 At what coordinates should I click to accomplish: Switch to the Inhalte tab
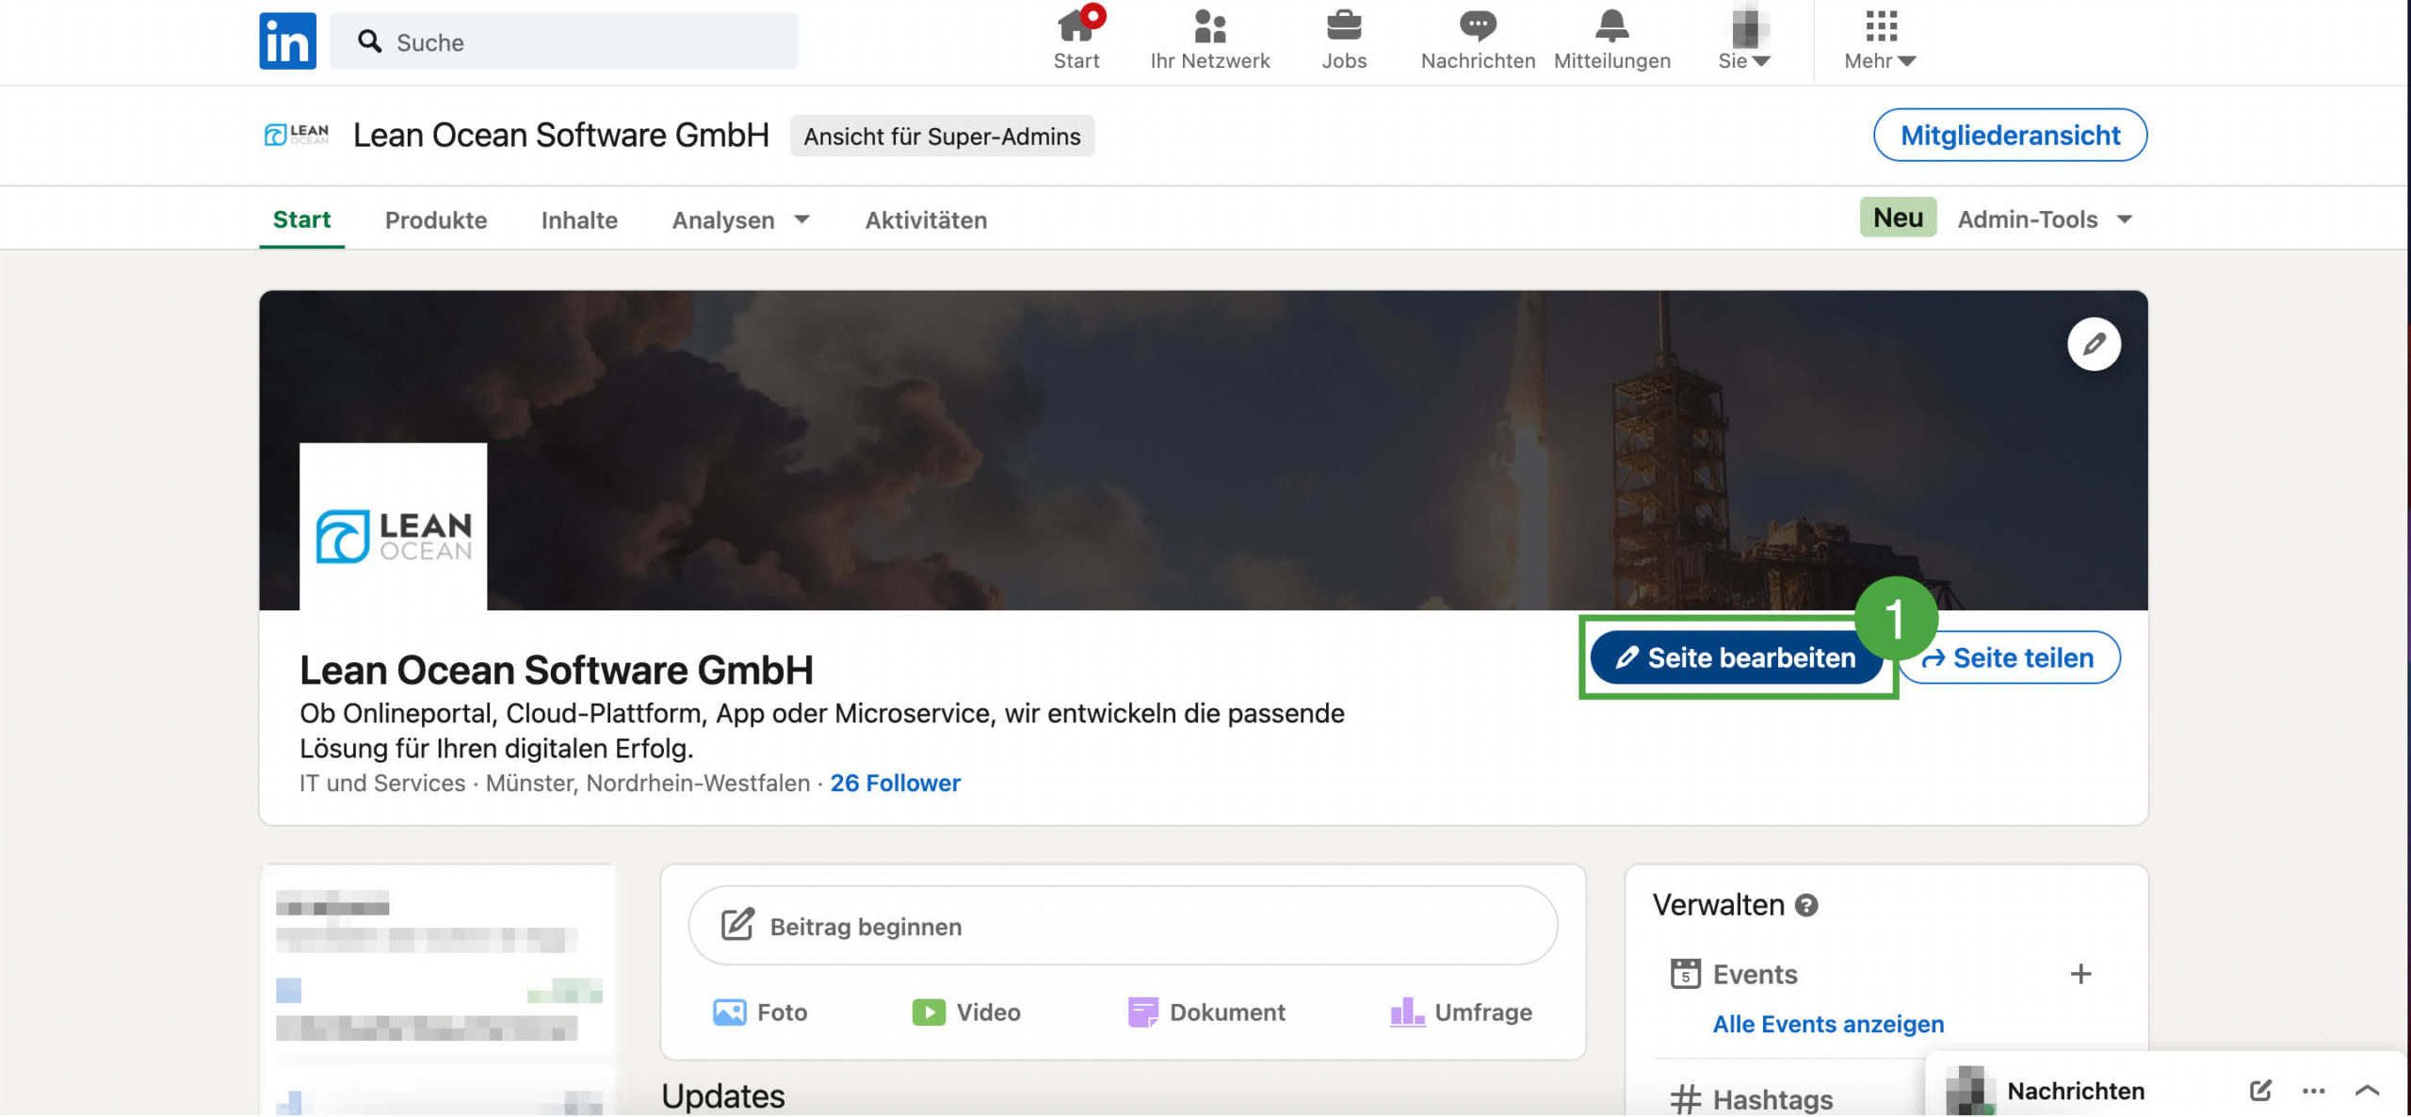(579, 219)
